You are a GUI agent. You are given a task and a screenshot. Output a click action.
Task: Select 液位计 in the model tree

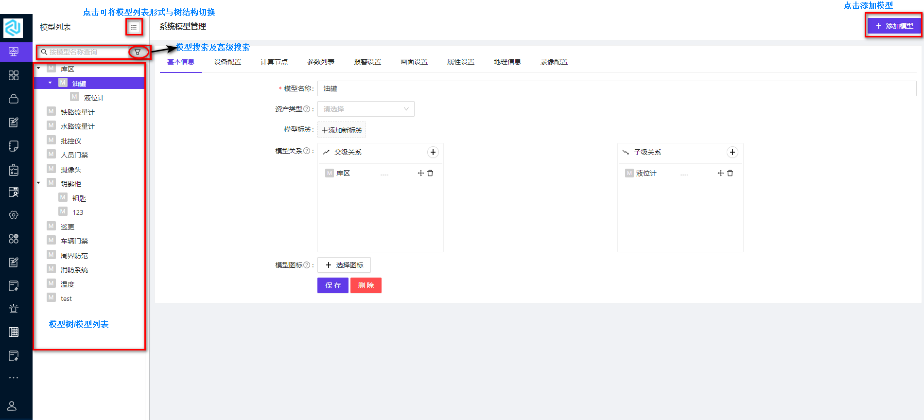94,98
